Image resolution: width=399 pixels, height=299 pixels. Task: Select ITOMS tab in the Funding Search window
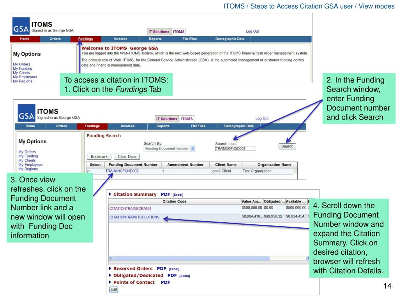click(x=187, y=119)
